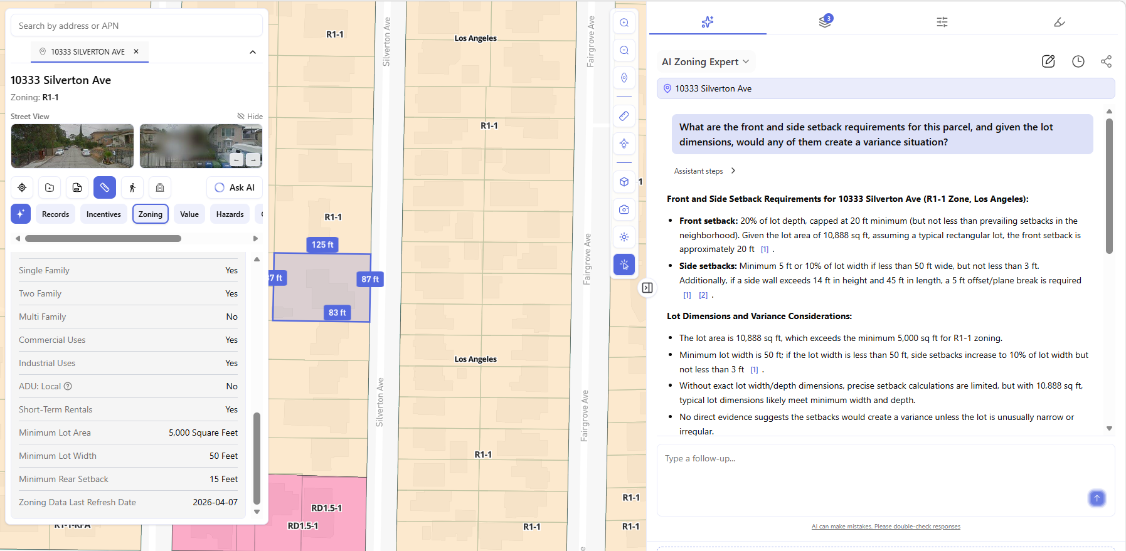Select the ruler measure tool on map toolbar
Image resolution: width=1126 pixels, height=551 pixels.
click(x=624, y=116)
